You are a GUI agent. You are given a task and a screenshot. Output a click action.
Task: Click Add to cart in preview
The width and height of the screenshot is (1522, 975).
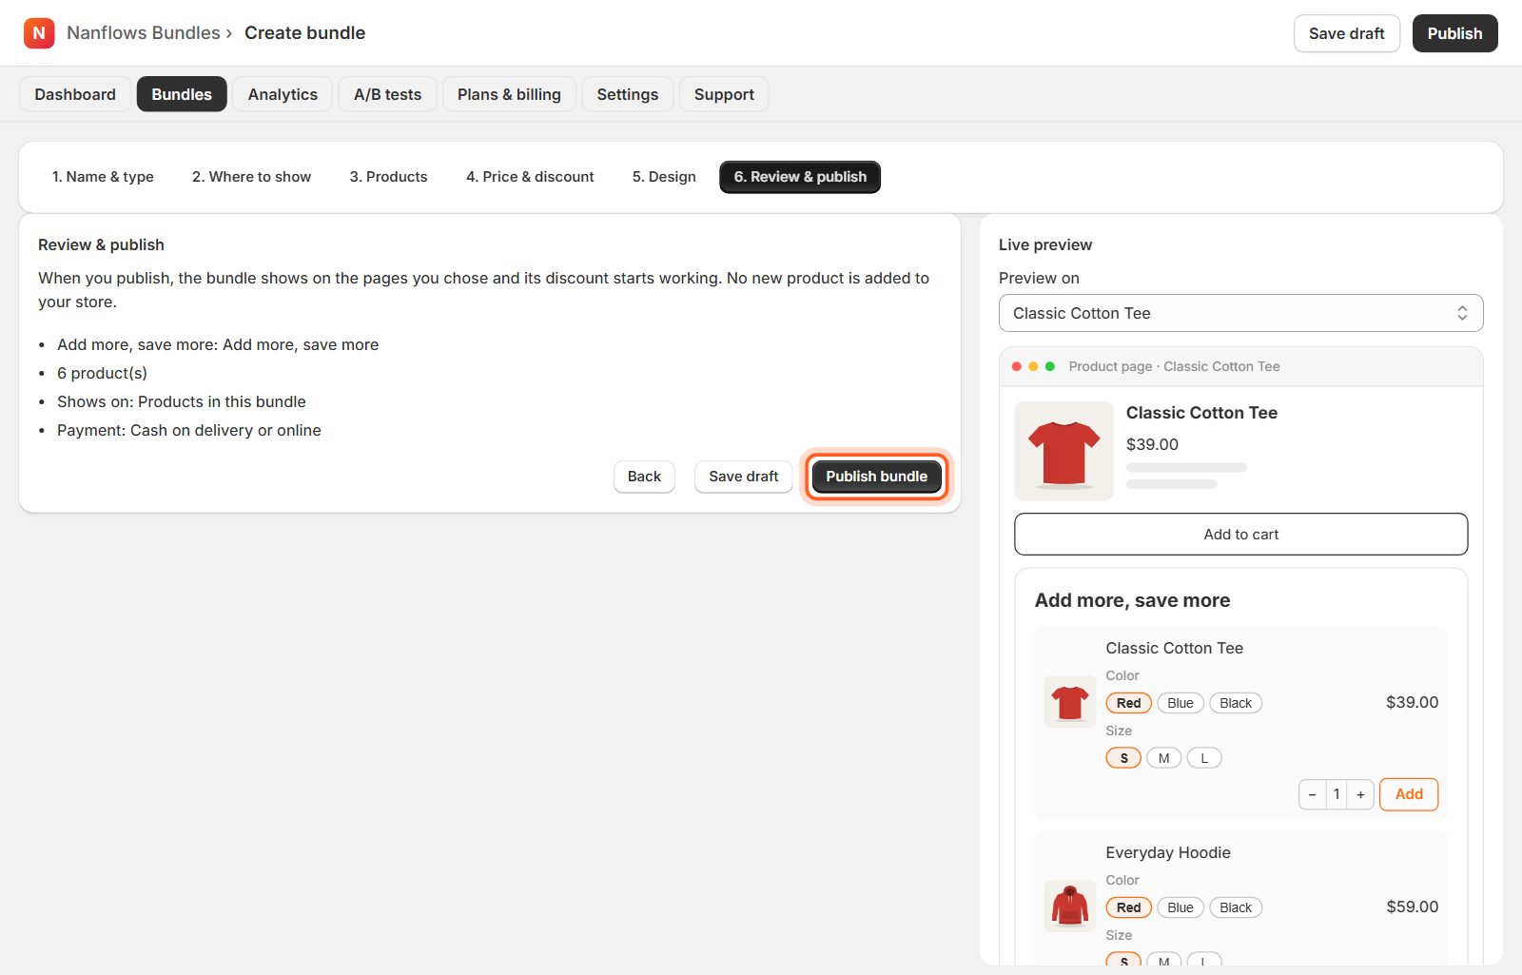[1240, 535]
